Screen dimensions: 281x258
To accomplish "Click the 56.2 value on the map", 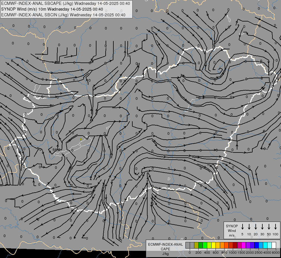I will coord(57,150).
